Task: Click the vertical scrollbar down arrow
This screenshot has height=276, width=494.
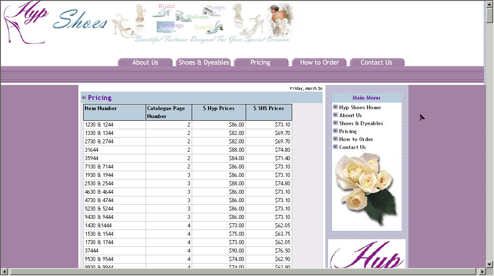Action: (489, 264)
